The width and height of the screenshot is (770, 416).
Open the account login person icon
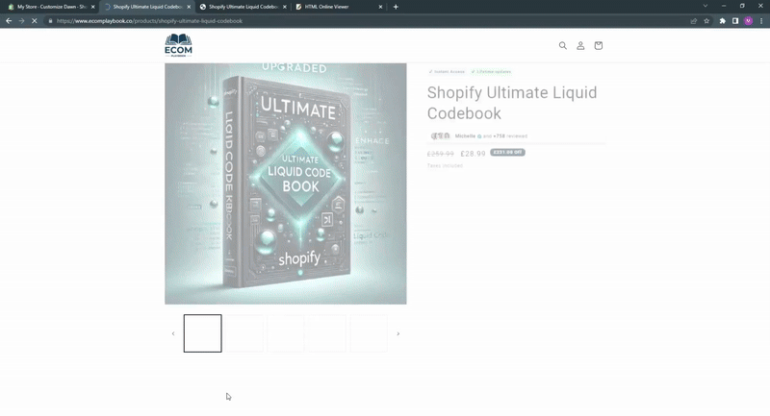click(x=580, y=45)
